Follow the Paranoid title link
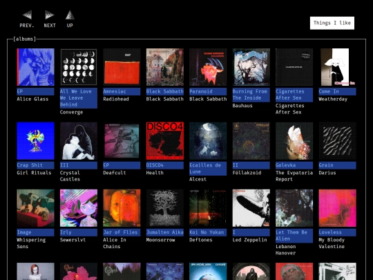 208,91
